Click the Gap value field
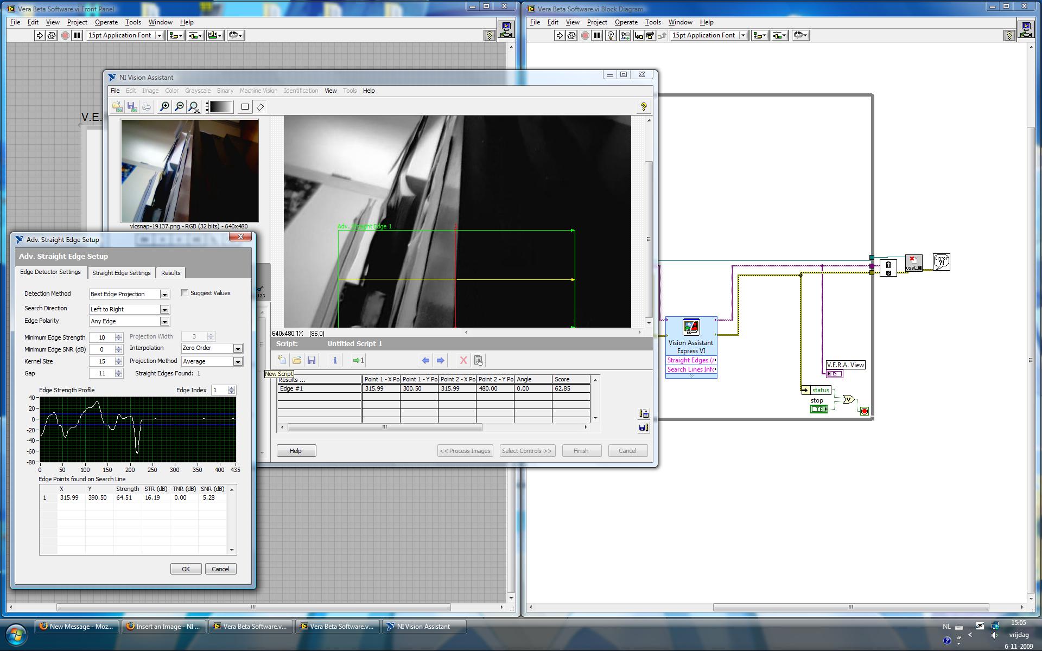This screenshot has height=651, width=1042. point(102,373)
